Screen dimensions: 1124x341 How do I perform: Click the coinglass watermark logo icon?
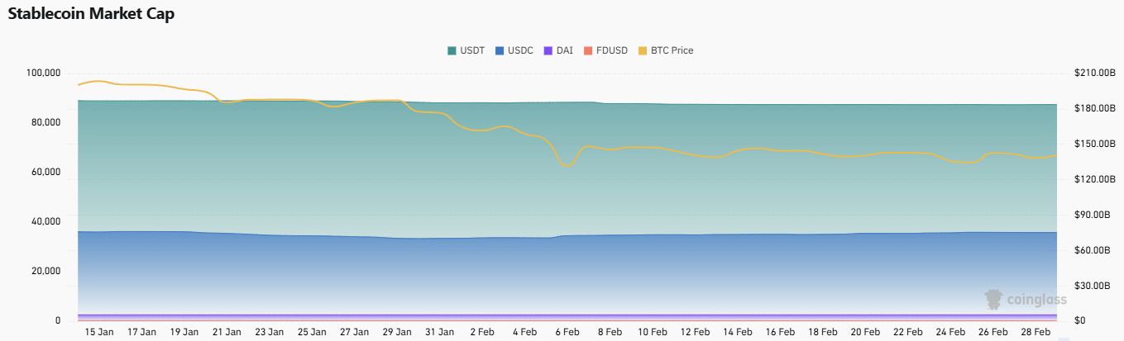993,300
